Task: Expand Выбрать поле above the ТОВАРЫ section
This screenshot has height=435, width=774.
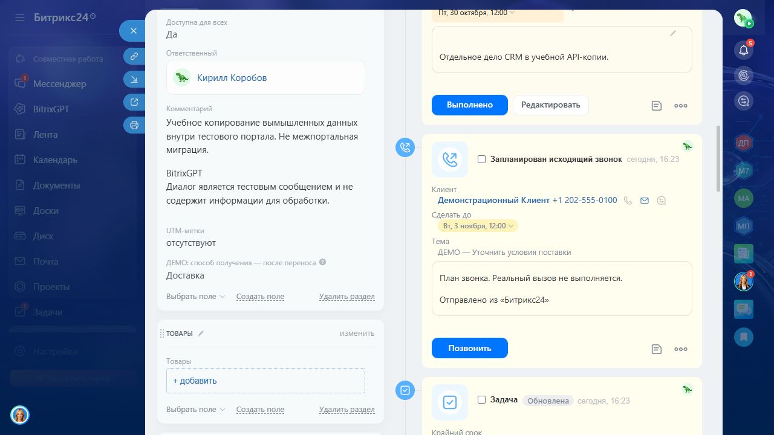Action: click(x=196, y=297)
